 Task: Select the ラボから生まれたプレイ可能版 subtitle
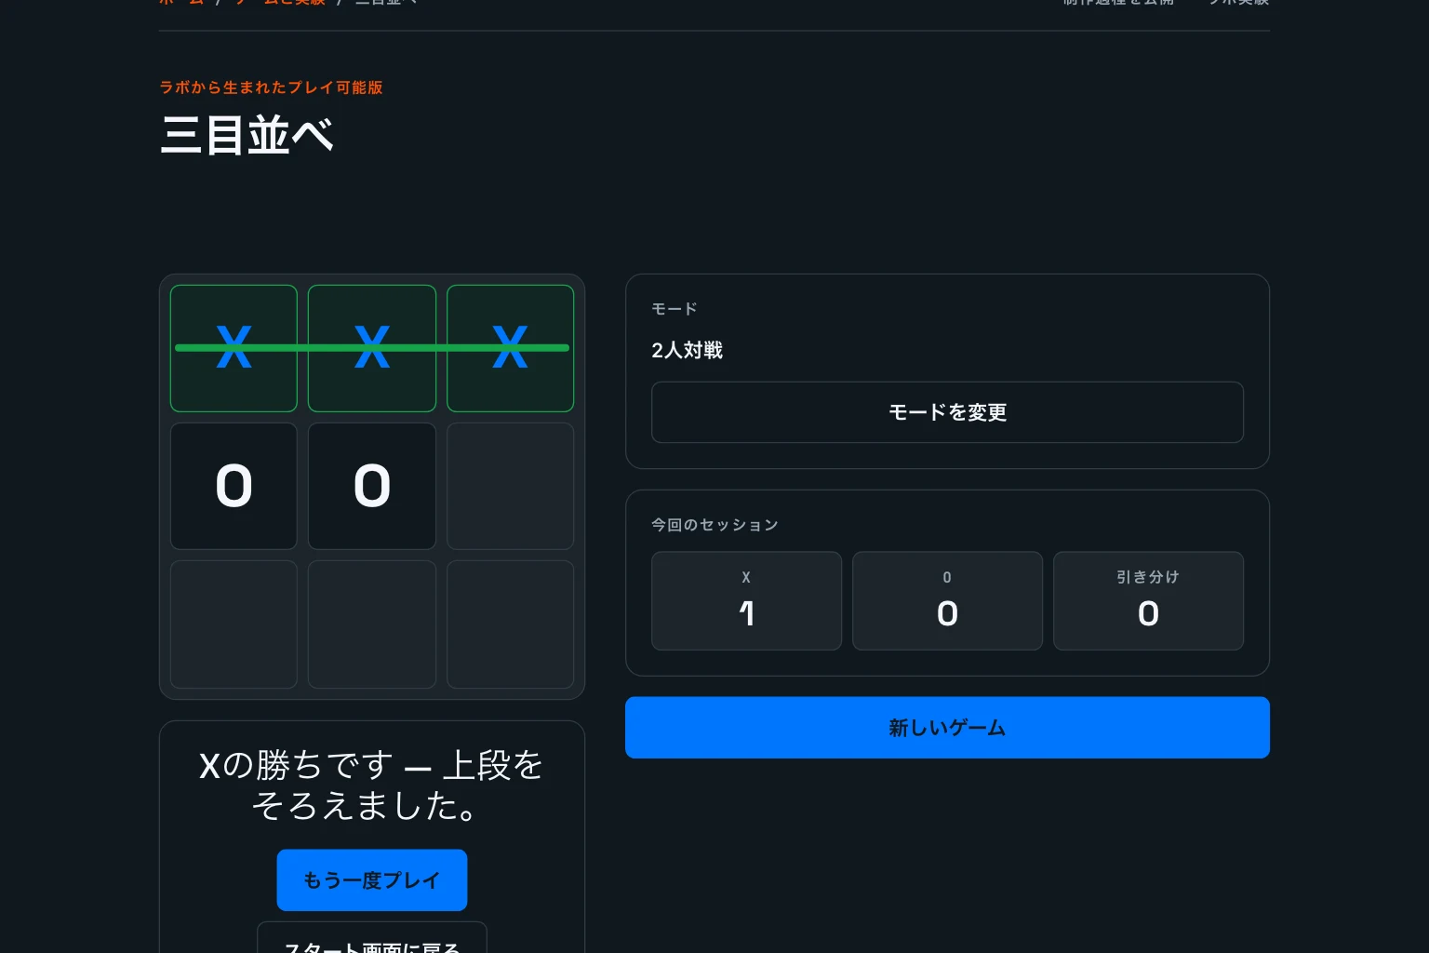coord(272,87)
